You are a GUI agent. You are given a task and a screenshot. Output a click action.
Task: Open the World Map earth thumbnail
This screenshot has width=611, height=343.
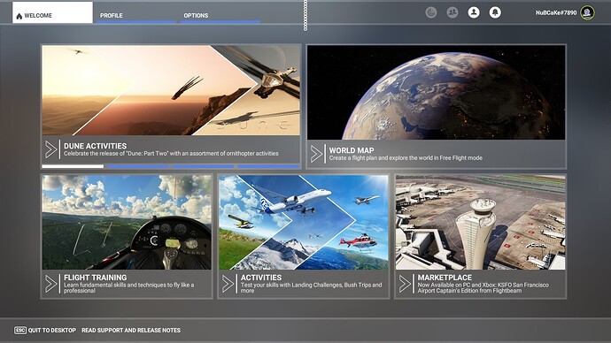tap(436, 92)
